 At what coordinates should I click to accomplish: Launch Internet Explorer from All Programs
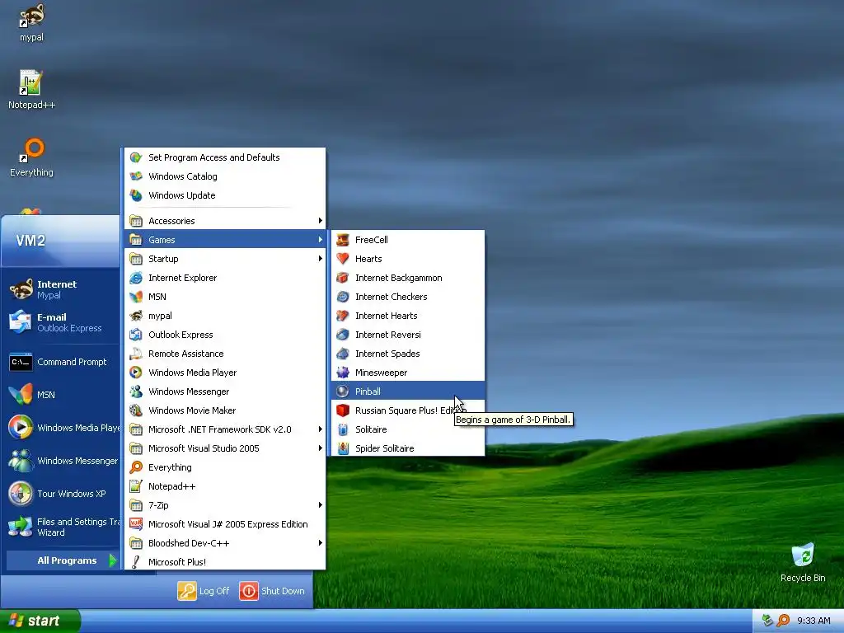click(x=225, y=278)
